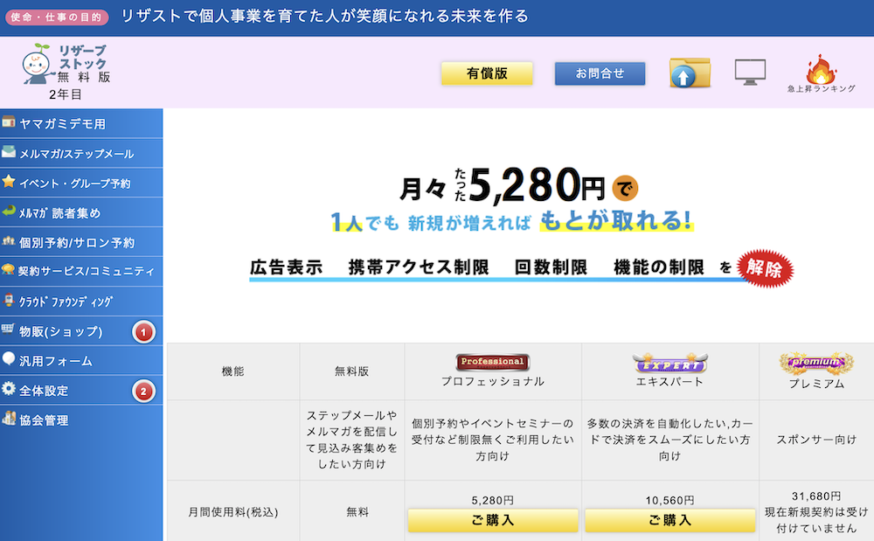Image resolution: width=874 pixels, height=541 pixels.
Task: Open the 協会管理 sidebar icon
Action: 9,419
